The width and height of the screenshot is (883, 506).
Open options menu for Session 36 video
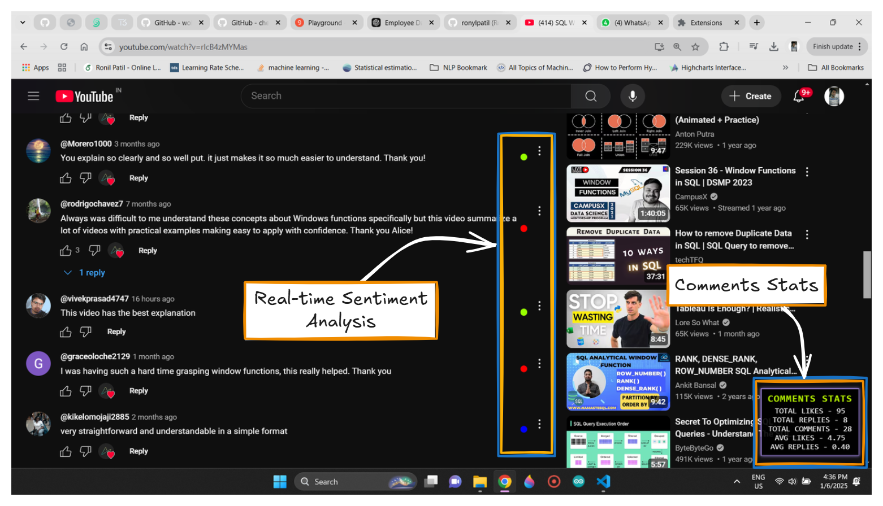tap(807, 172)
